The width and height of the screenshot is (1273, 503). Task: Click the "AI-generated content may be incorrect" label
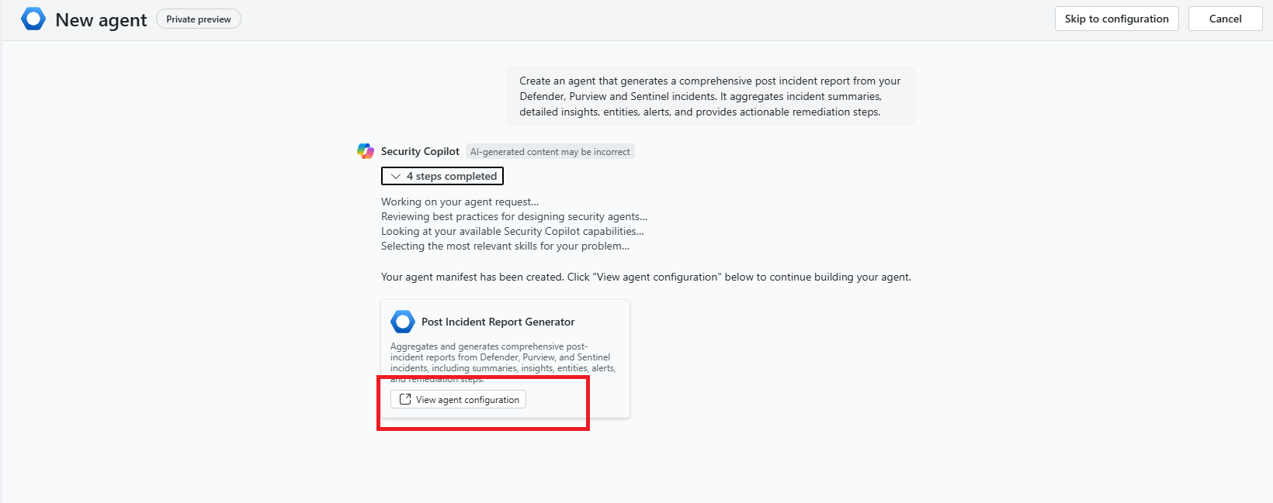coord(550,152)
